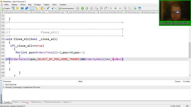The image size is (191, 107).
Task: Start debugging with green play icon
Action: [x=82, y=8]
